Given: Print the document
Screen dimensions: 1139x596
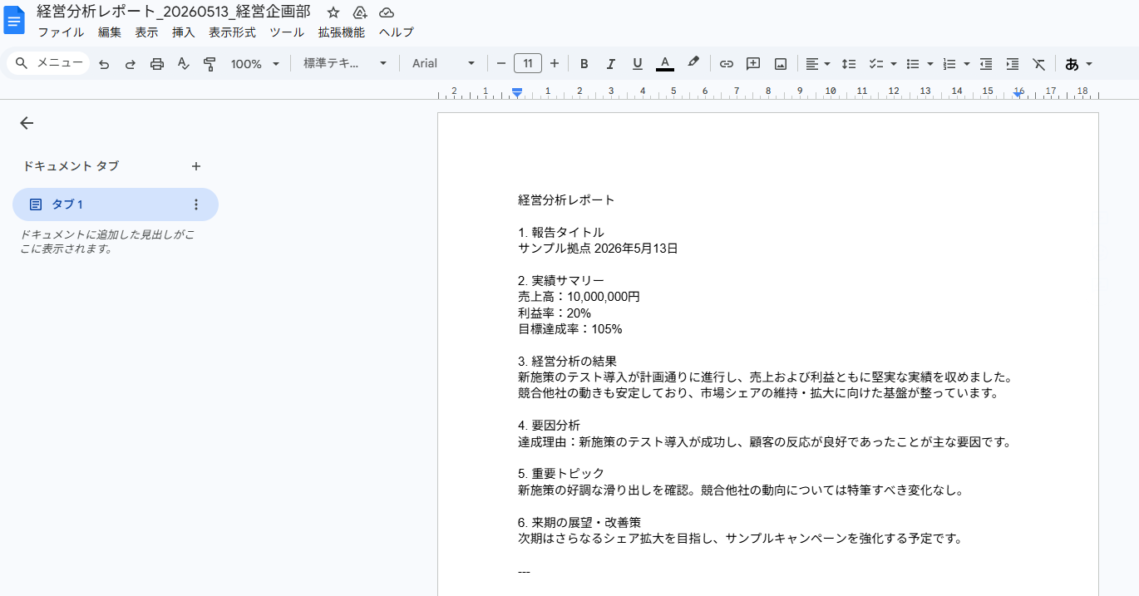Looking at the screenshot, I should (x=157, y=64).
